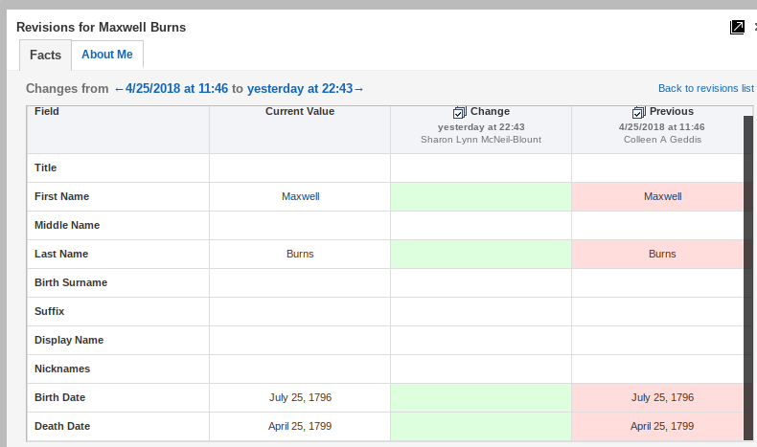The width and height of the screenshot is (757, 447).
Task: Click the Current Value column header
Action: click(300, 112)
